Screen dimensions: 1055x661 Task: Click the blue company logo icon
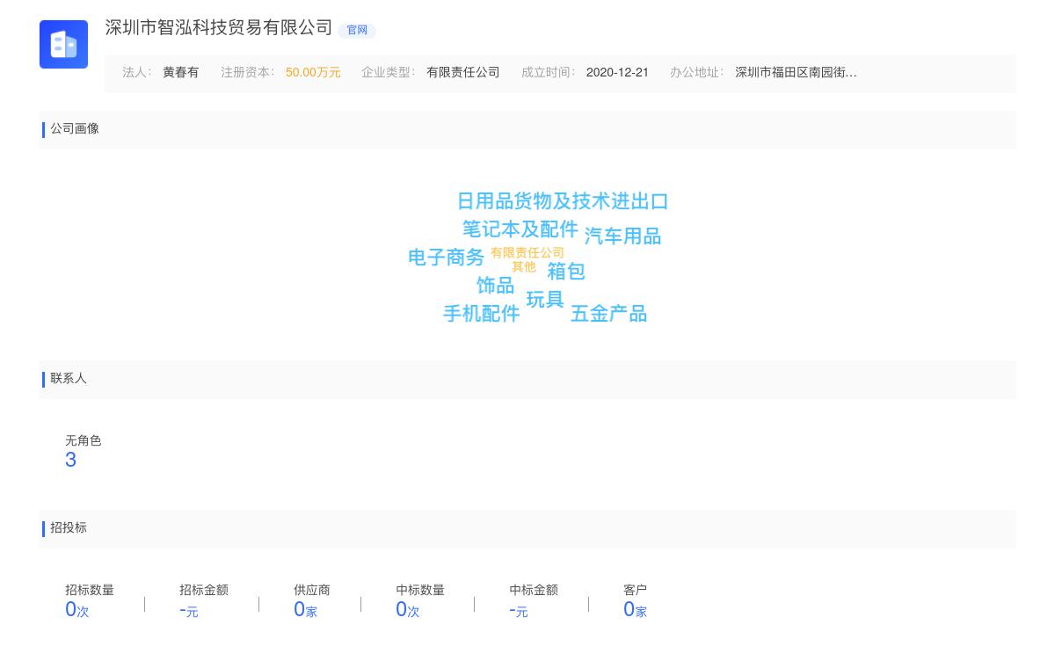(63, 44)
